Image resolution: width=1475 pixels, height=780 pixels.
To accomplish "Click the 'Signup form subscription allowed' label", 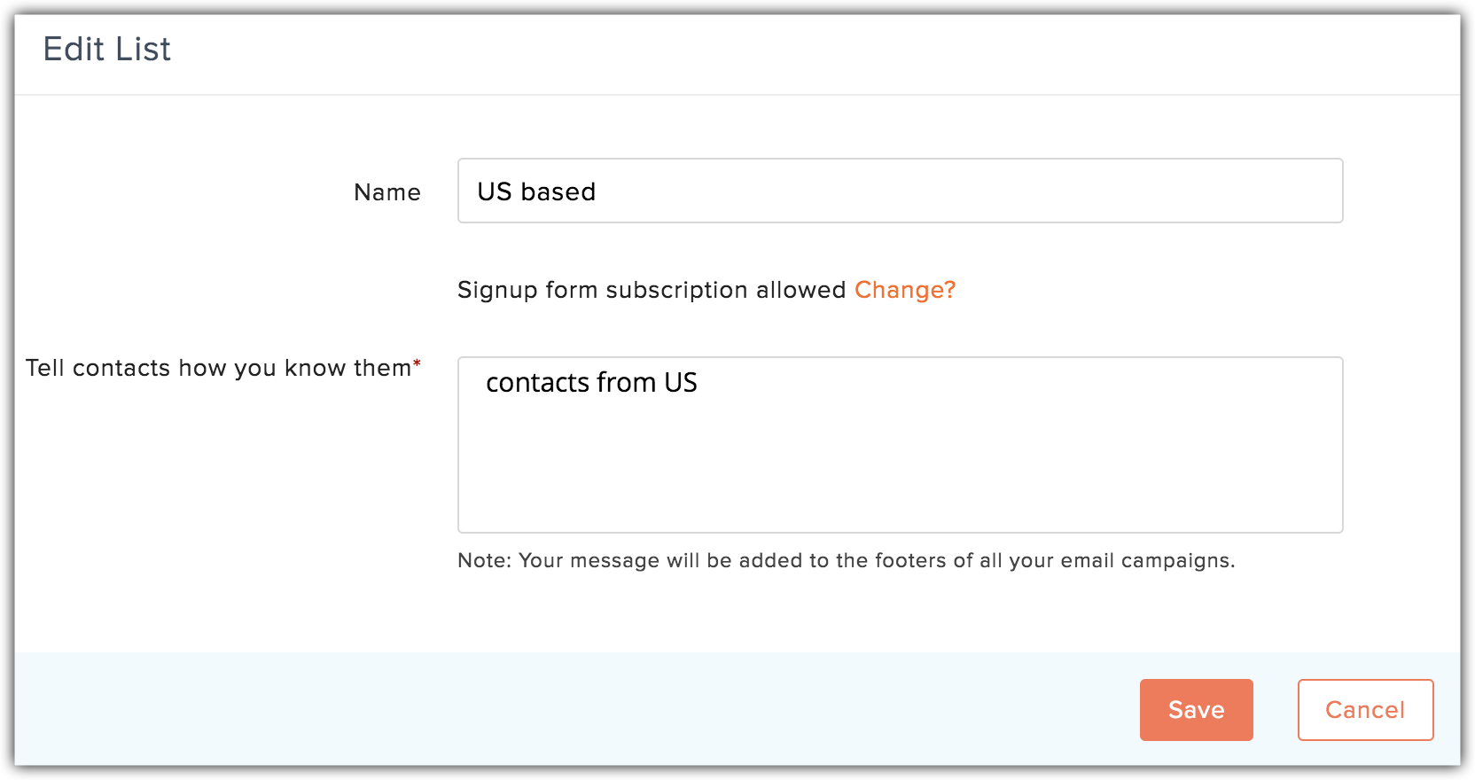I will [652, 290].
